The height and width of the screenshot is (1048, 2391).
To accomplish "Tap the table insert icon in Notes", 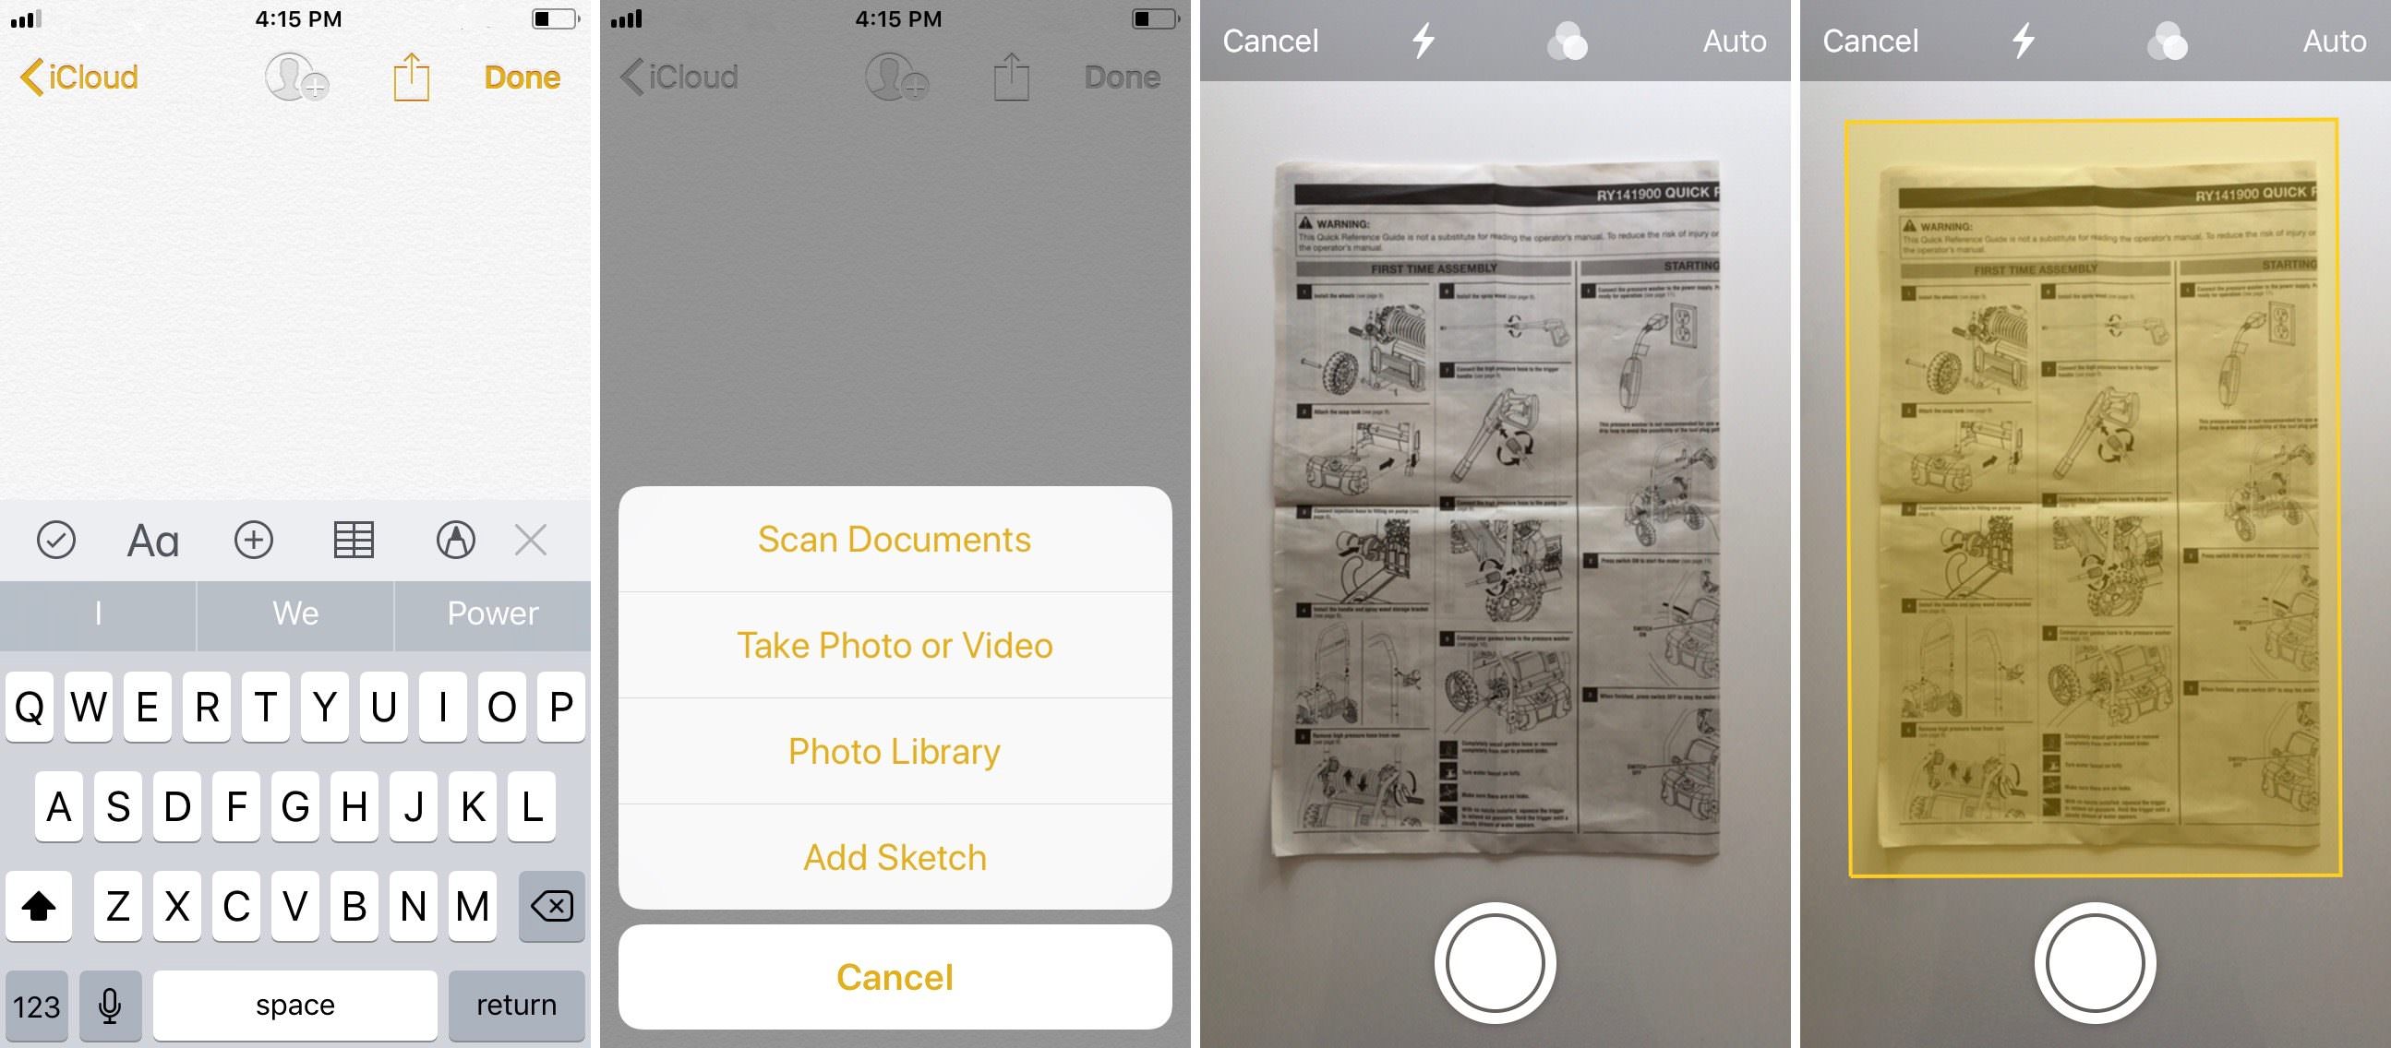I will click(x=353, y=538).
